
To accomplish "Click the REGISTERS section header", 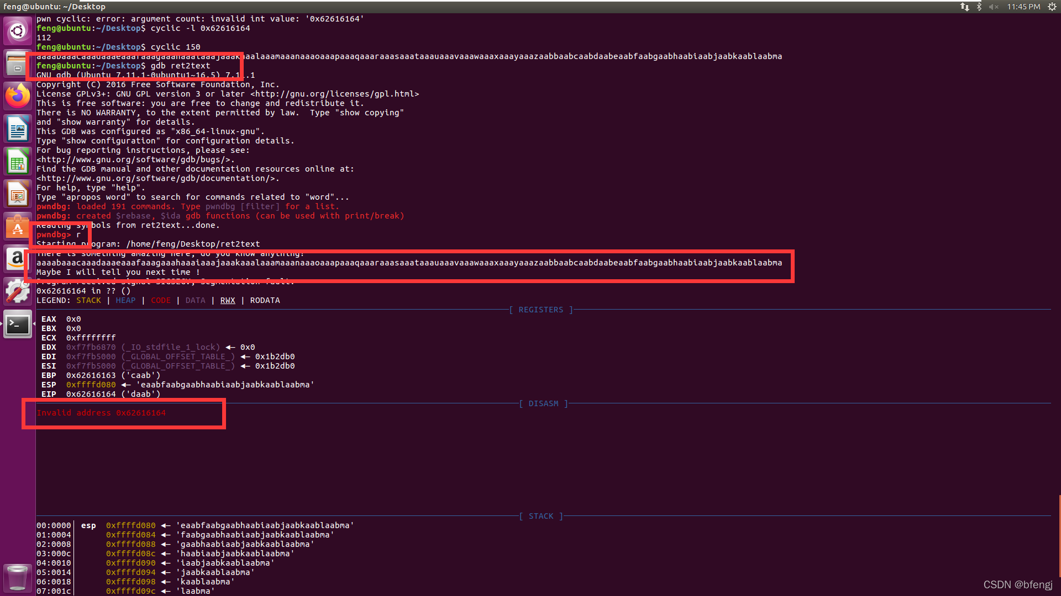I will [541, 310].
